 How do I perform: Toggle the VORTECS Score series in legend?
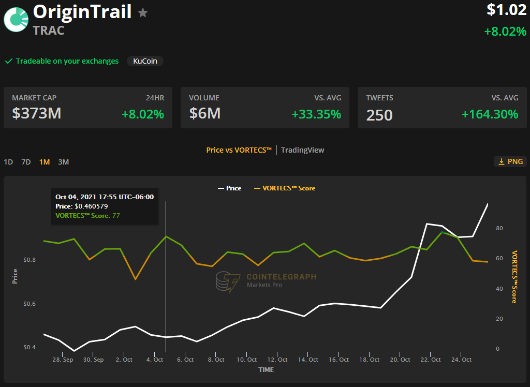285,188
